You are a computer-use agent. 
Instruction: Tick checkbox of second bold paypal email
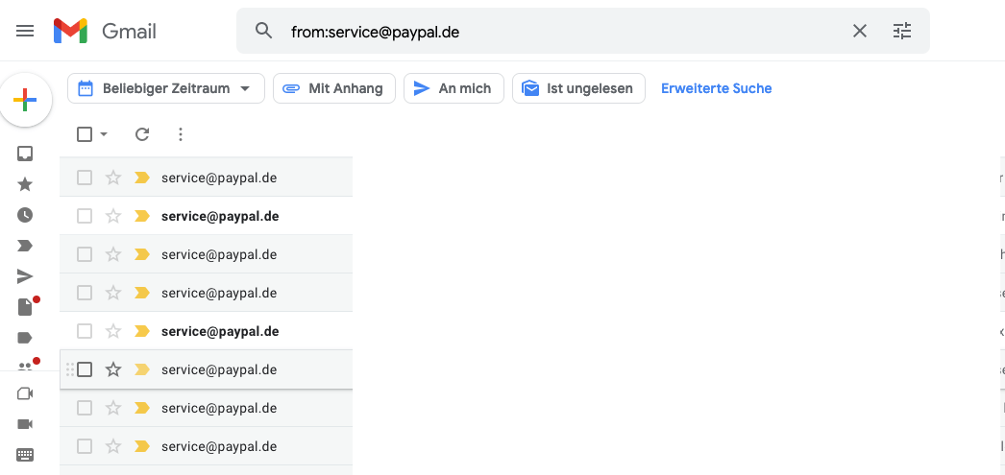coord(85,216)
